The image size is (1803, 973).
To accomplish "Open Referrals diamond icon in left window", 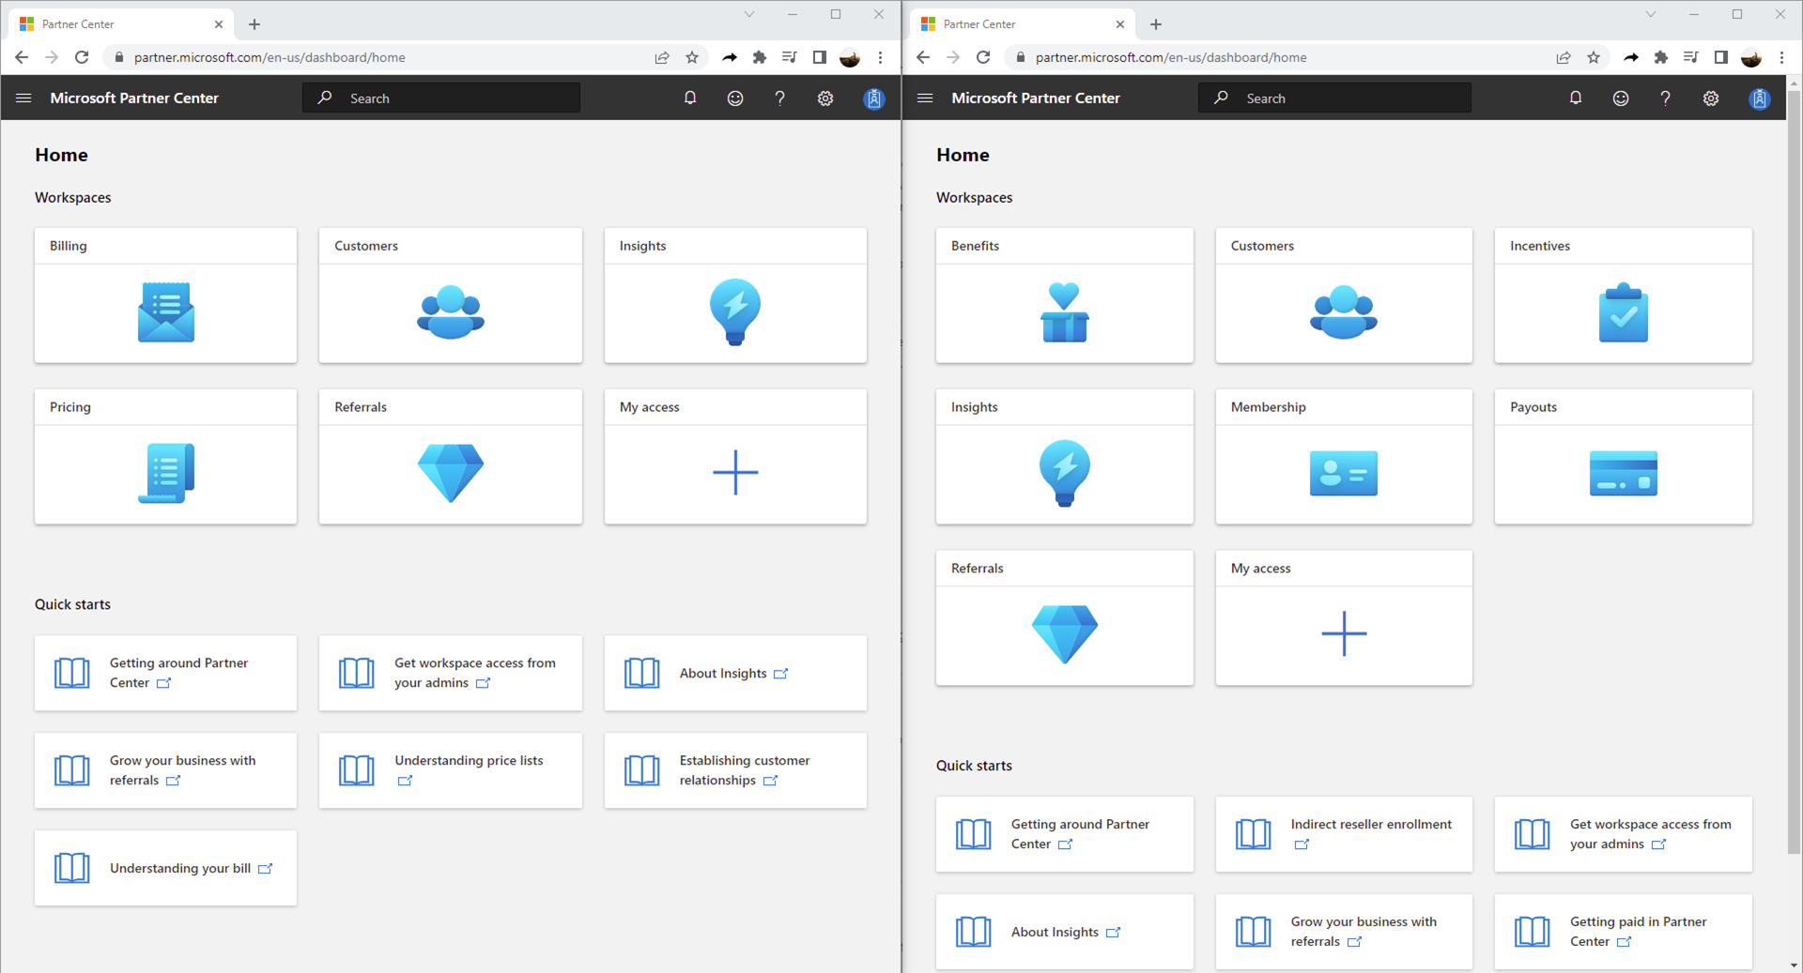I will (451, 473).
